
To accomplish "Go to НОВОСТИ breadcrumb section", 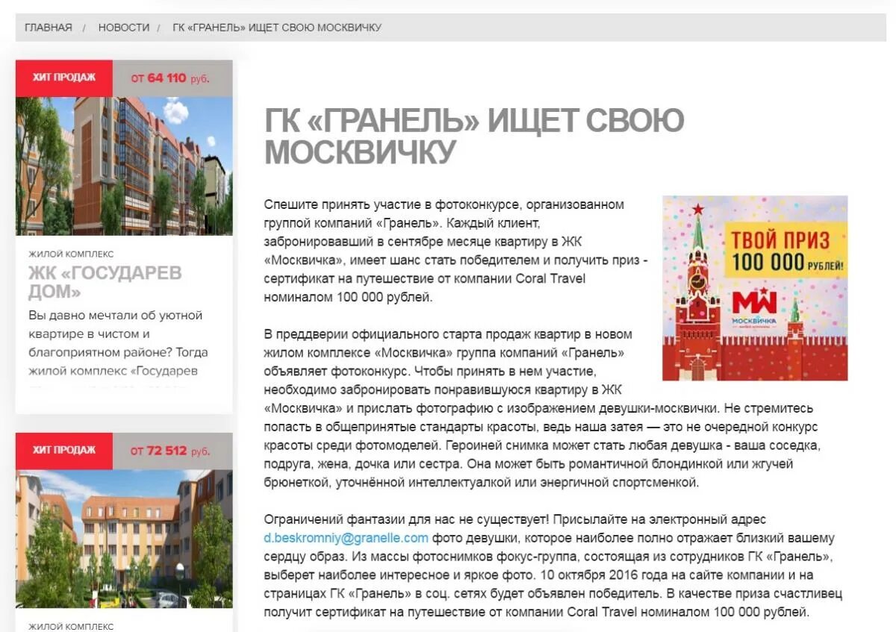I will point(124,28).
